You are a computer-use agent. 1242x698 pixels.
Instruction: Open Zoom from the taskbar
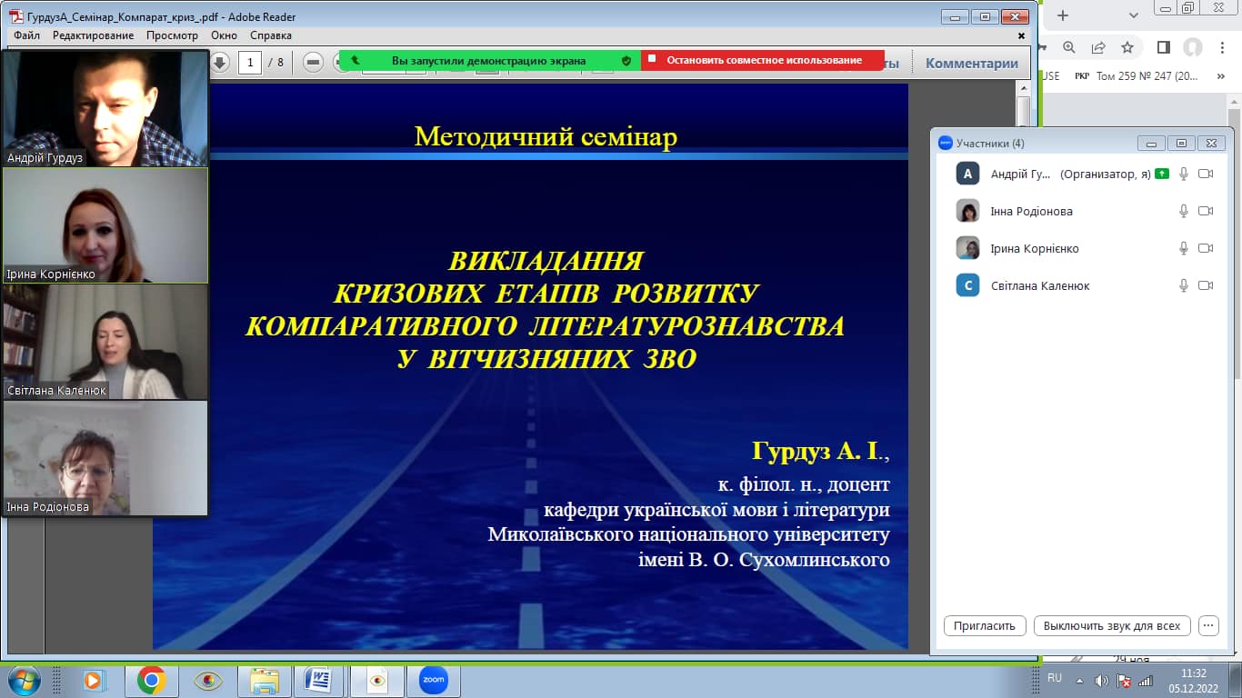434,680
